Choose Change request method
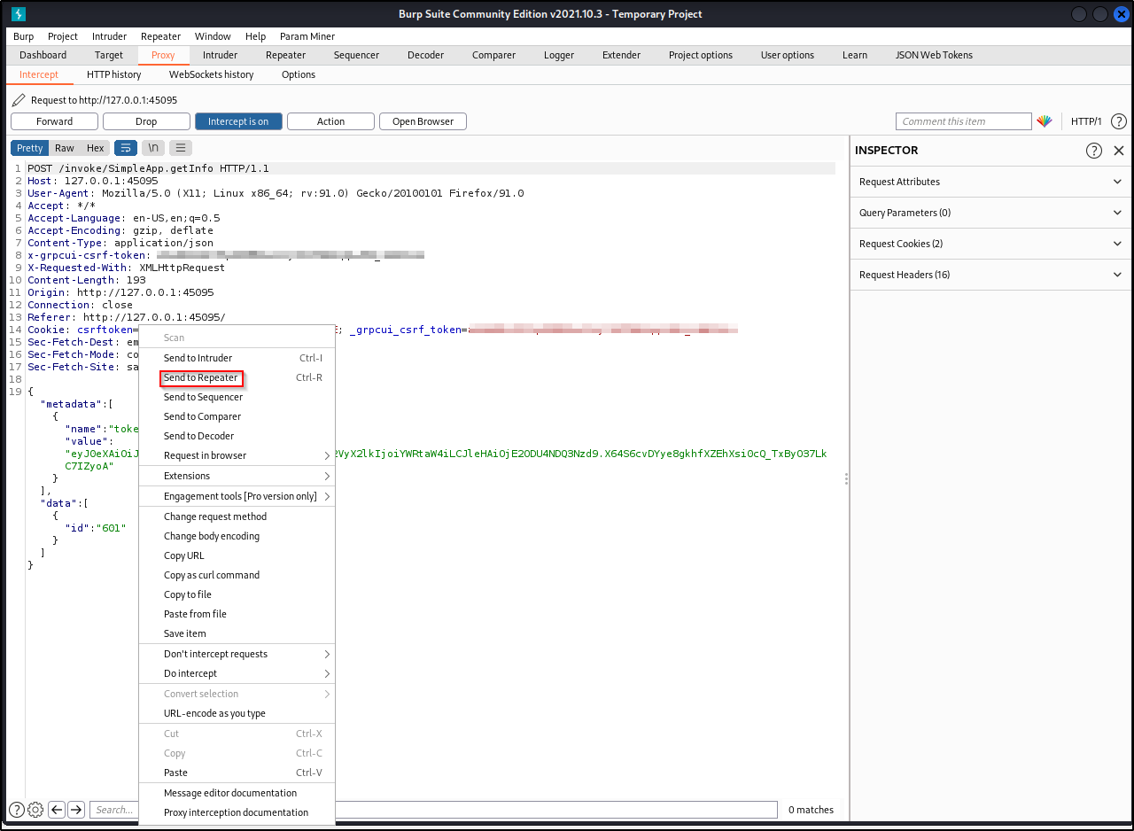 point(237,516)
